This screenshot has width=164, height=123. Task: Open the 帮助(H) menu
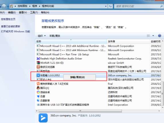[x=45, y=12]
